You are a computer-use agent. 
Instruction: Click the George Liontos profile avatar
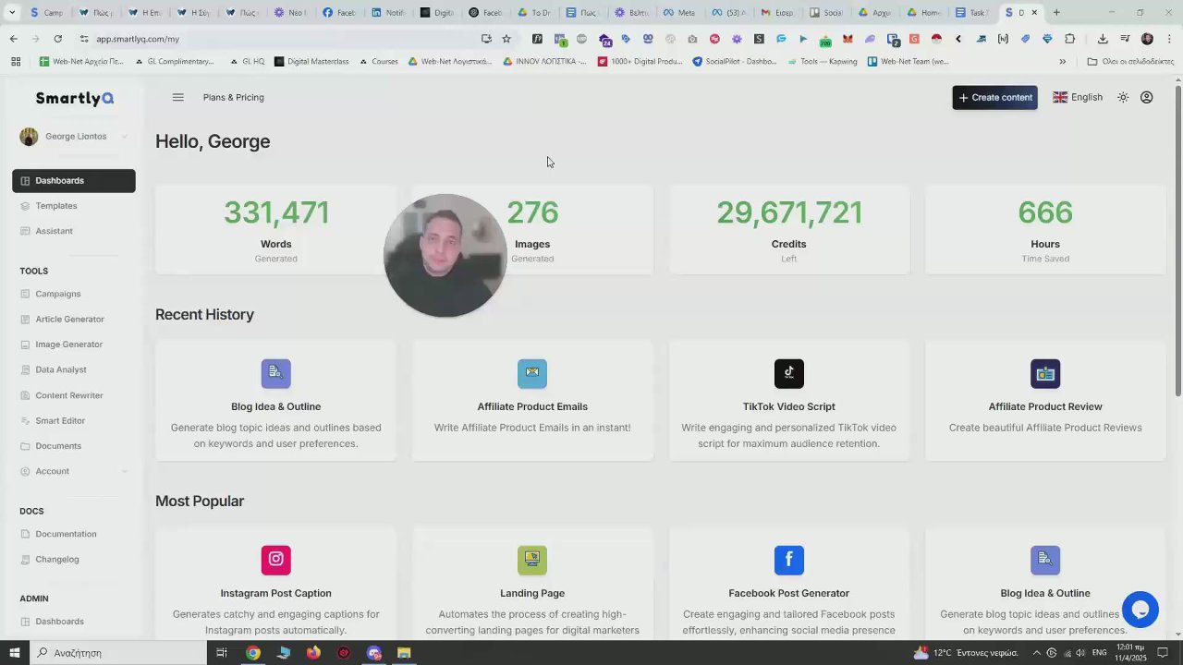pyautogui.click(x=29, y=137)
